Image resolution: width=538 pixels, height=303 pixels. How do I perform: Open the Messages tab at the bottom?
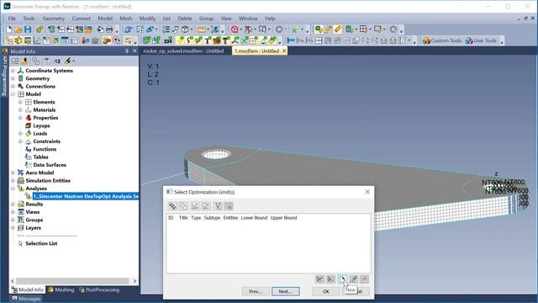point(26,299)
